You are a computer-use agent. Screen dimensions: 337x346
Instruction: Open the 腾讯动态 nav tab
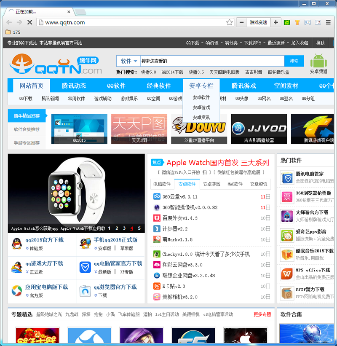[74, 86]
